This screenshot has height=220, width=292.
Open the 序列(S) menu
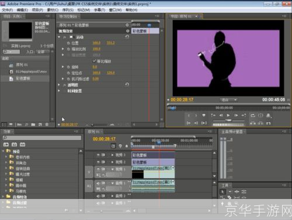tap(68, 10)
